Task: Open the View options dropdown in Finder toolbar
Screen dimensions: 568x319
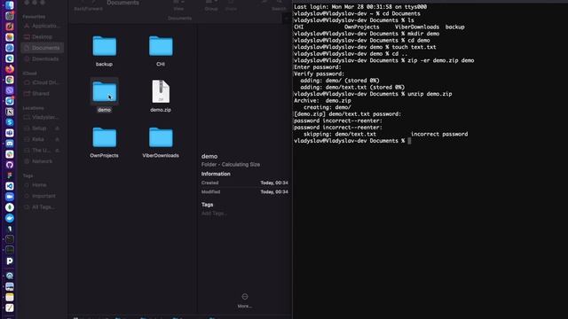Action: pos(178,3)
